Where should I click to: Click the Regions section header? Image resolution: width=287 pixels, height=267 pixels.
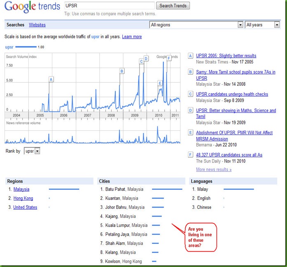point(49,181)
